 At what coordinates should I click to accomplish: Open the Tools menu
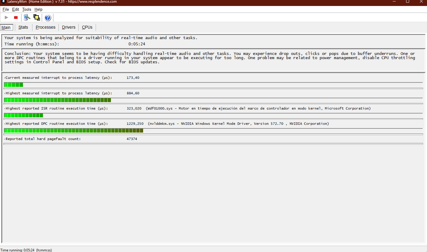27,10
